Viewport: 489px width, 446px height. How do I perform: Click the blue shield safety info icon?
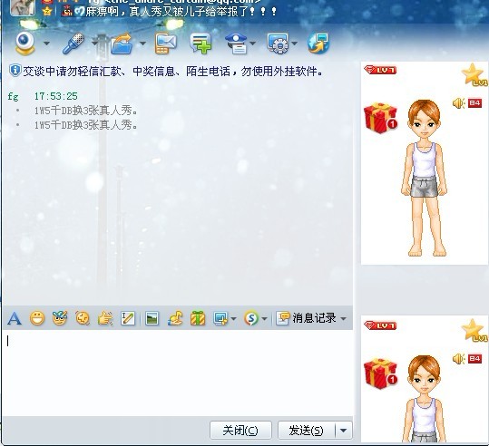pos(15,71)
